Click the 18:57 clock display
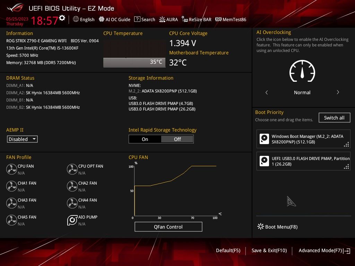This screenshot has width=355, height=266. [x=44, y=20]
